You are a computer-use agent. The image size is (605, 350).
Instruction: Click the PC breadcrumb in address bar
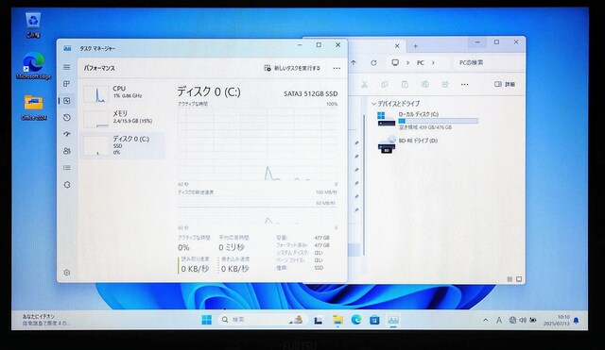tap(421, 62)
